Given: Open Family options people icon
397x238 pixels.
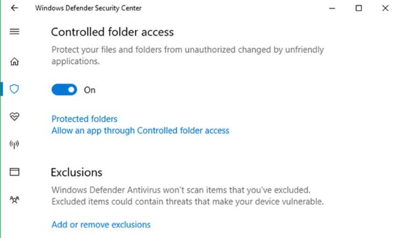Looking at the screenshot, I should pos(14,200).
